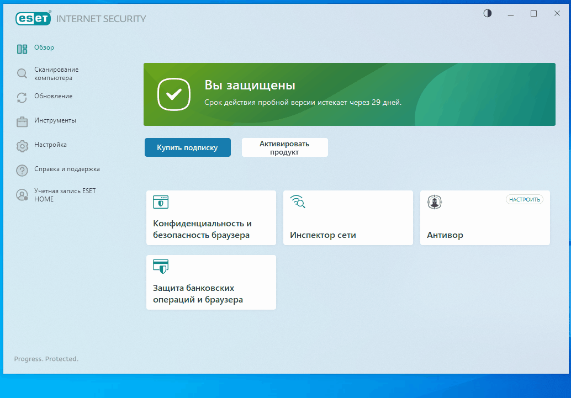571x398 pixels.
Task: Click the magnifier icon for Сканирование компьютера
Action: [x=22, y=73]
